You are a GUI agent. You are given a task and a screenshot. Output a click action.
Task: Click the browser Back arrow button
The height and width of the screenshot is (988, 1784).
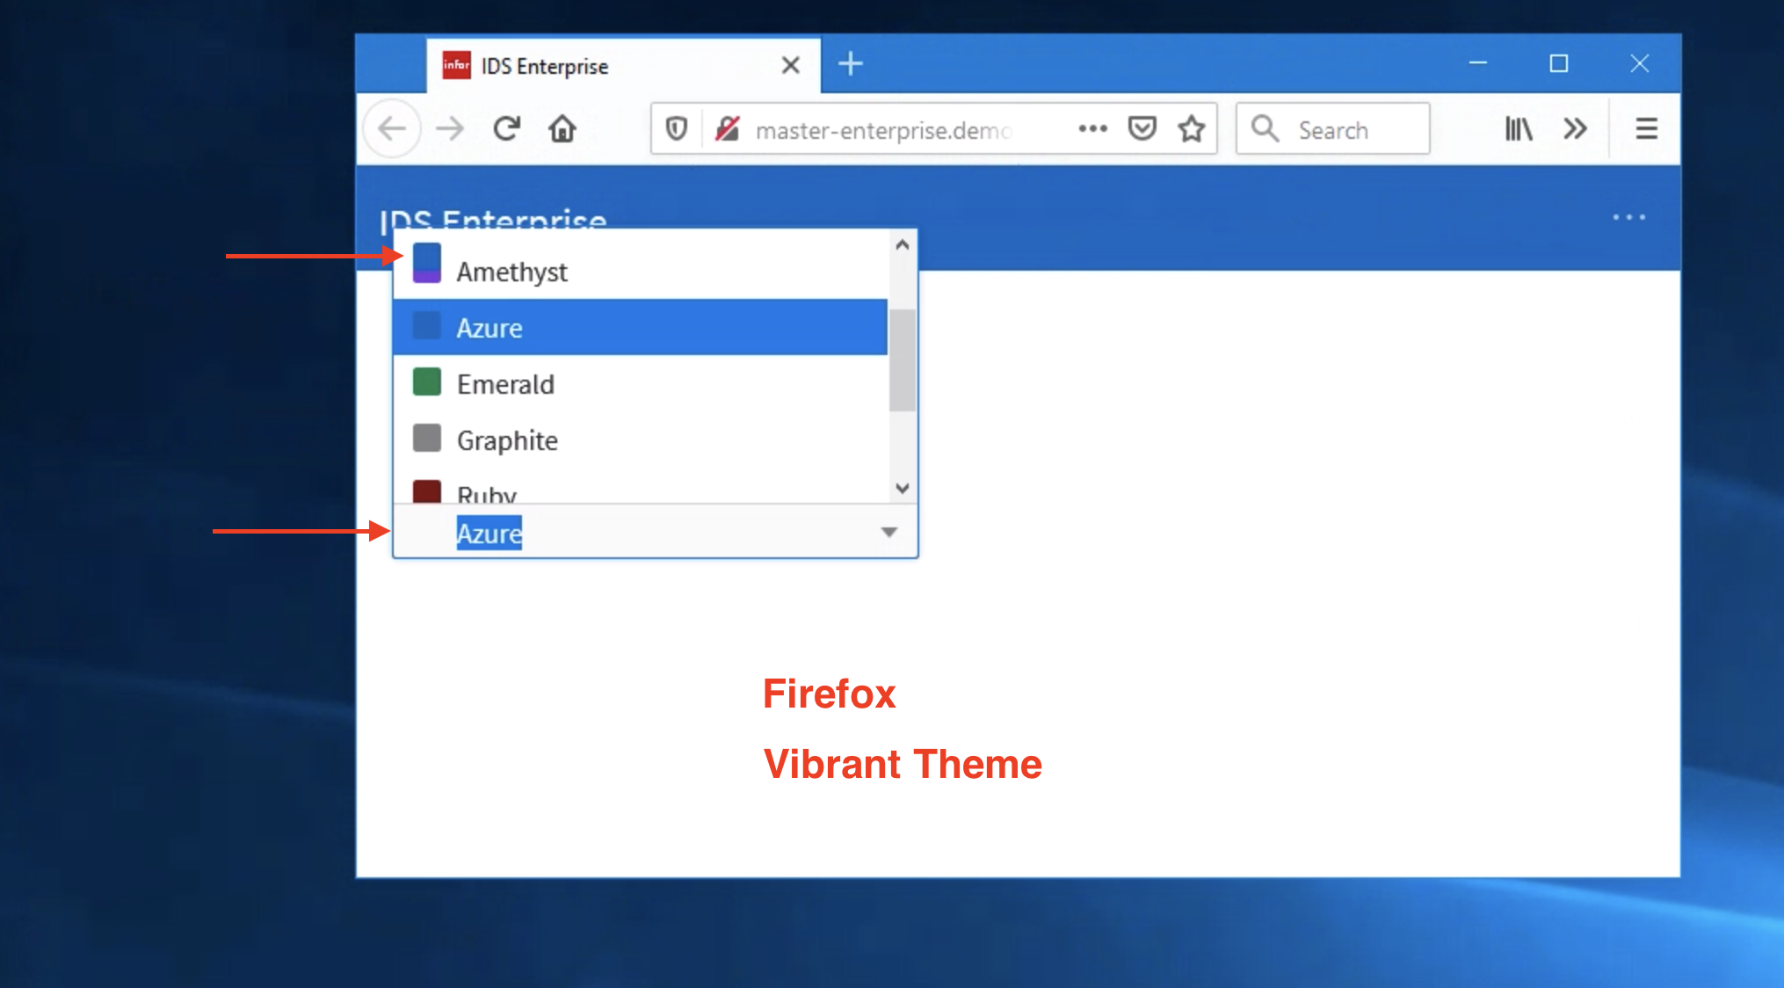392,129
